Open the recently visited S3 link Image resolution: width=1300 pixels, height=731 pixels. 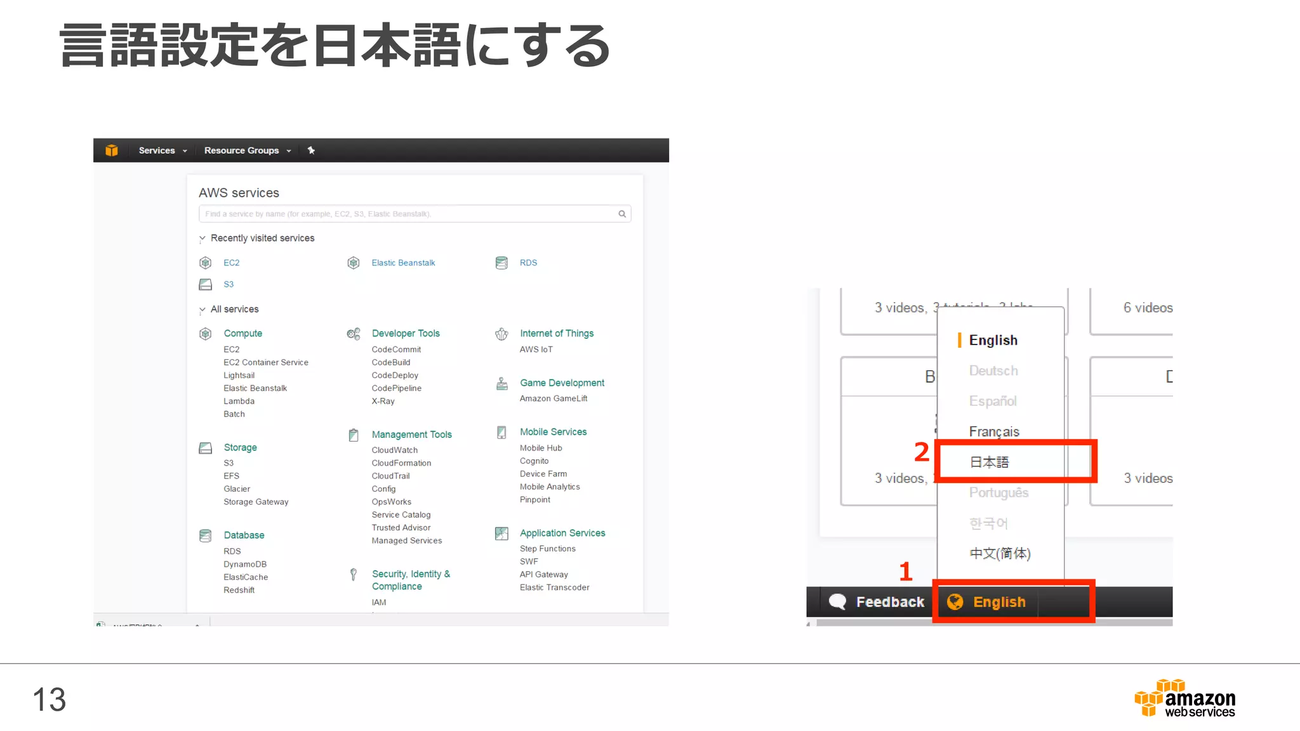click(x=229, y=284)
